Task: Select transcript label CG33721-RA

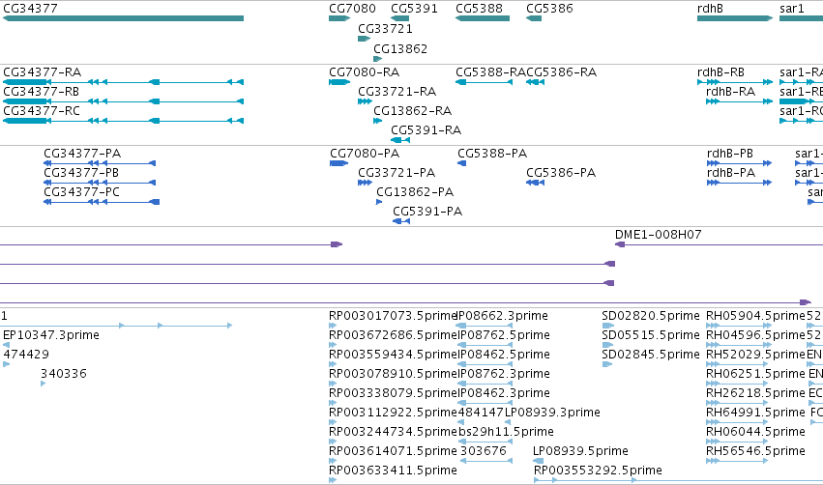Action: tap(397, 91)
